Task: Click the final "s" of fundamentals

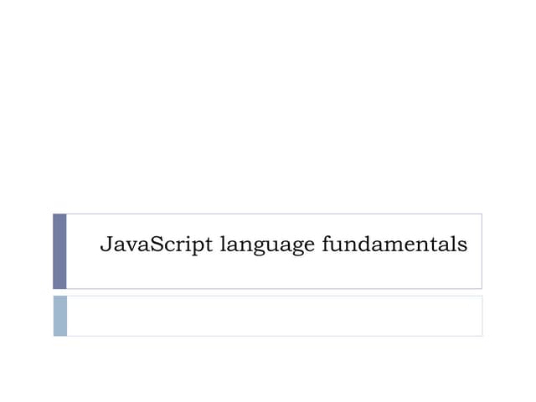Action: point(462,246)
